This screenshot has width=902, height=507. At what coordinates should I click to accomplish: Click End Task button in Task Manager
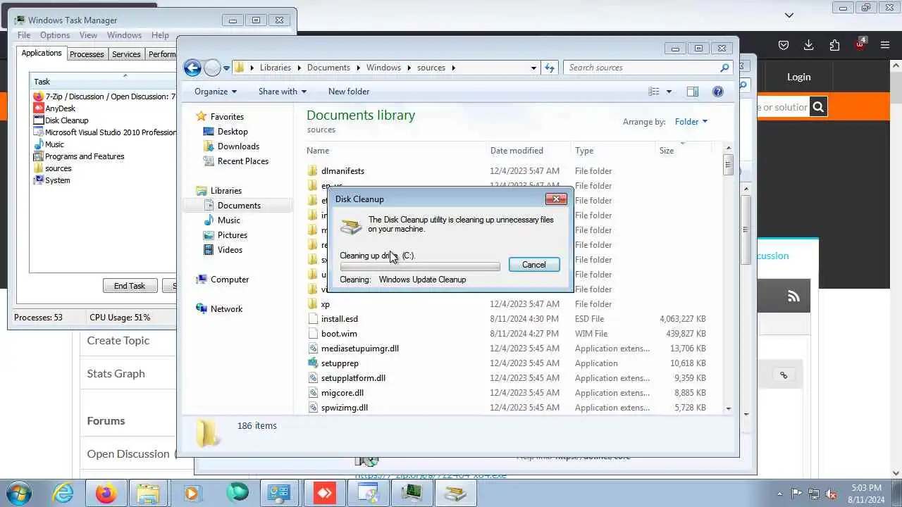pyautogui.click(x=130, y=286)
